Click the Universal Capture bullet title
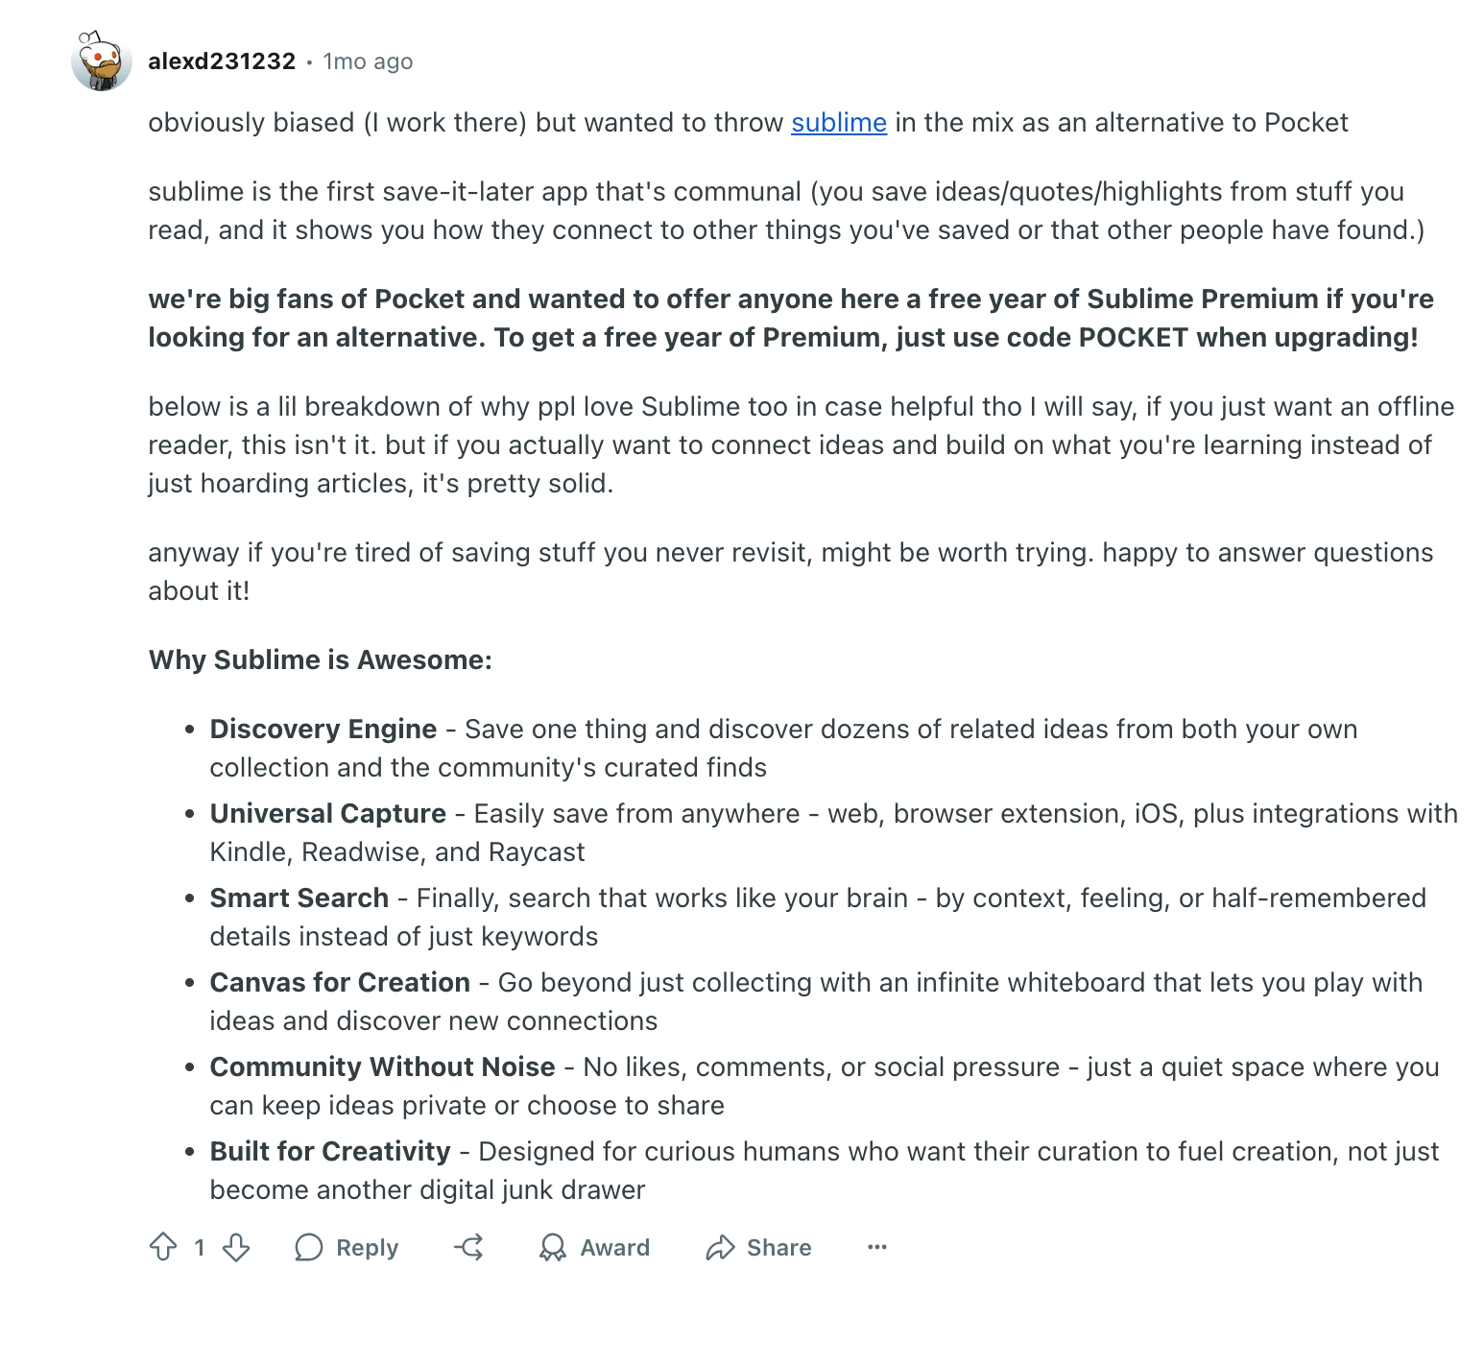1484x1365 pixels. pyautogui.click(x=328, y=814)
